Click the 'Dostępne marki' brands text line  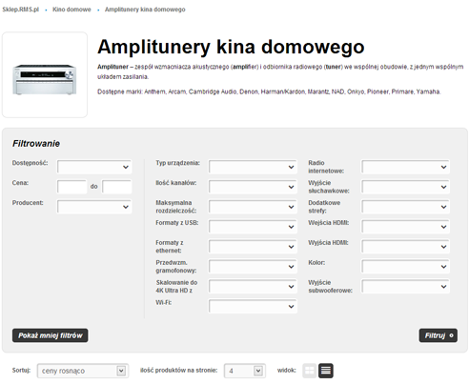pyautogui.click(x=269, y=91)
